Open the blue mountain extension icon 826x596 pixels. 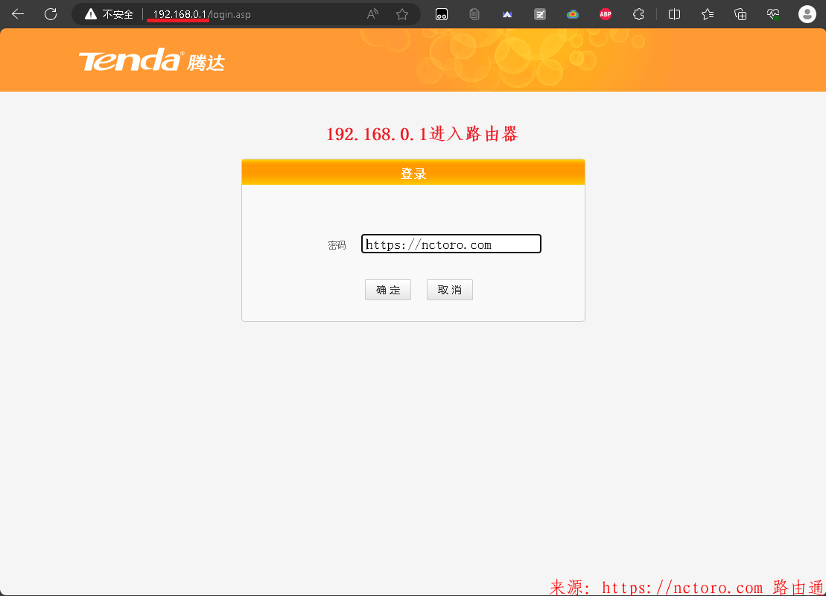click(x=507, y=15)
